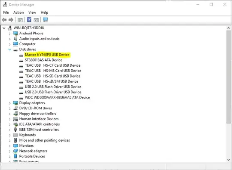Click the DVD/CD-ROM drives disc icon
Screen dimensions: 232x170
pyautogui.click(x=15, y=108)
